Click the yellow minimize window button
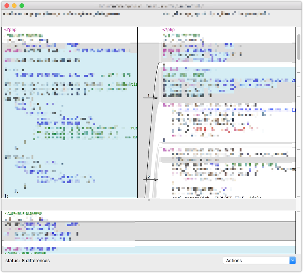The image size is (303, 273). [x=14, y=6]
